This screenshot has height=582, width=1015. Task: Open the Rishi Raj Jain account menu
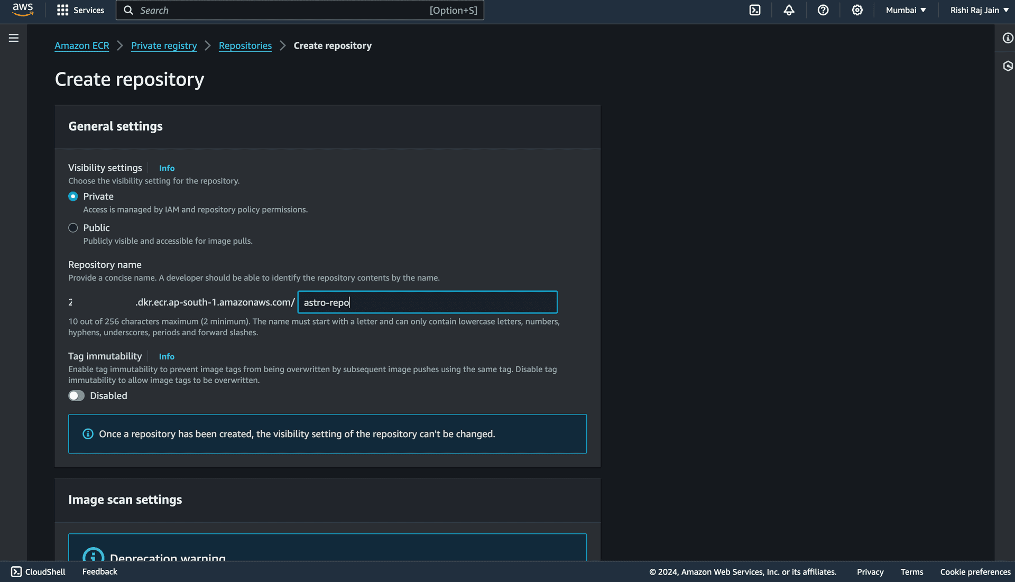click(x=979, y=10)
